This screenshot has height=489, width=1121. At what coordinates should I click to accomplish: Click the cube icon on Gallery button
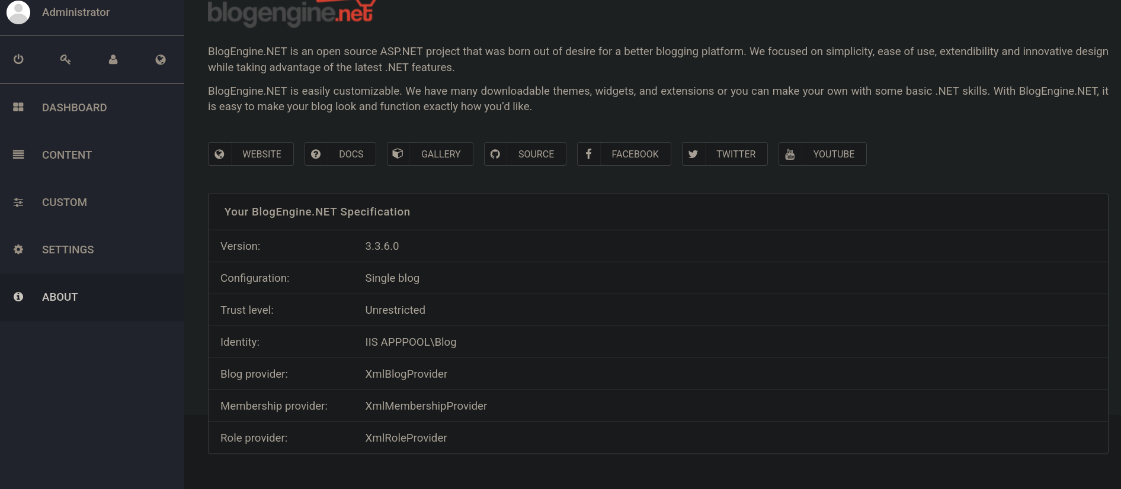[x=398, y=154]
